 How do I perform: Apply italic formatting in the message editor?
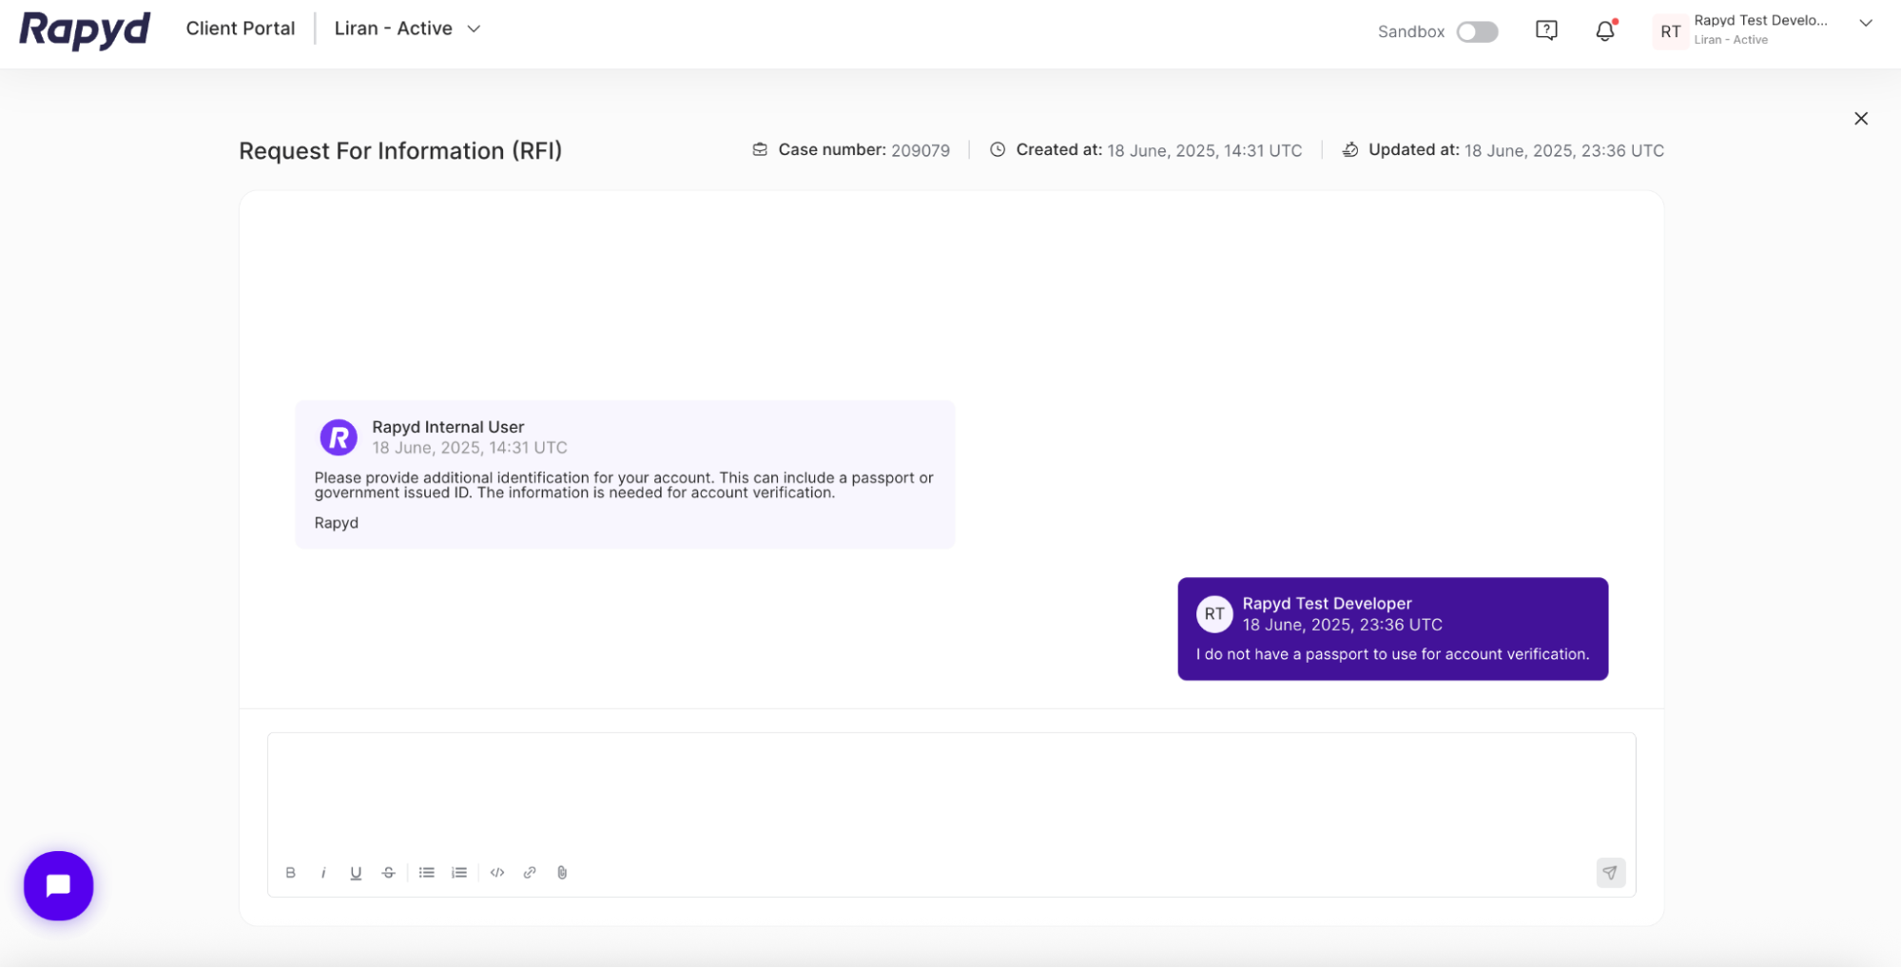tap(323, 872)
